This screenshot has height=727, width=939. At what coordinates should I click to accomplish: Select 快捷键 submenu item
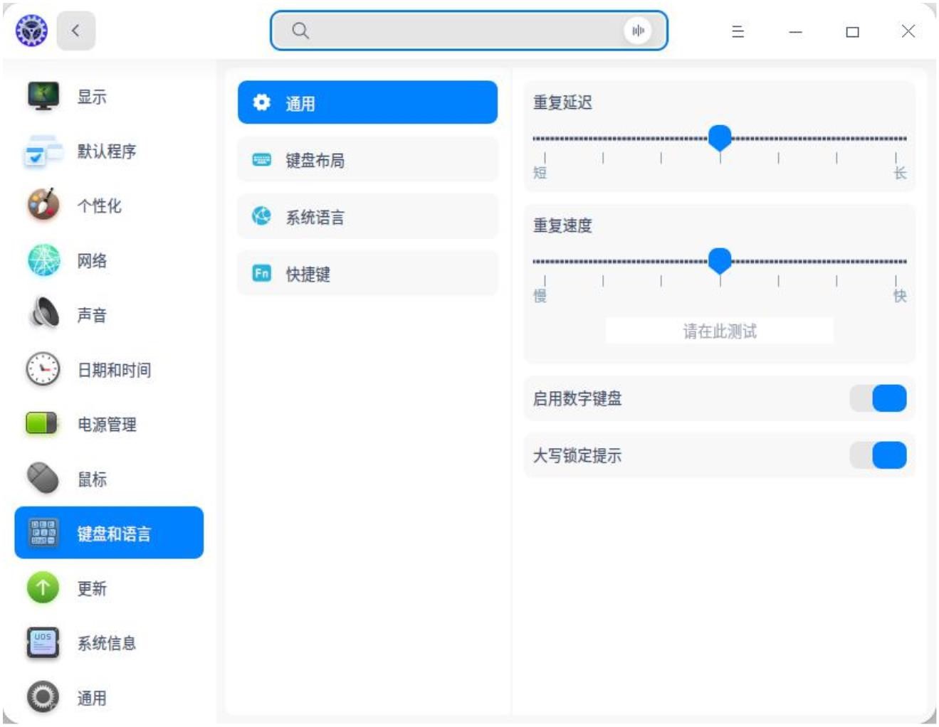click(367, 273)
